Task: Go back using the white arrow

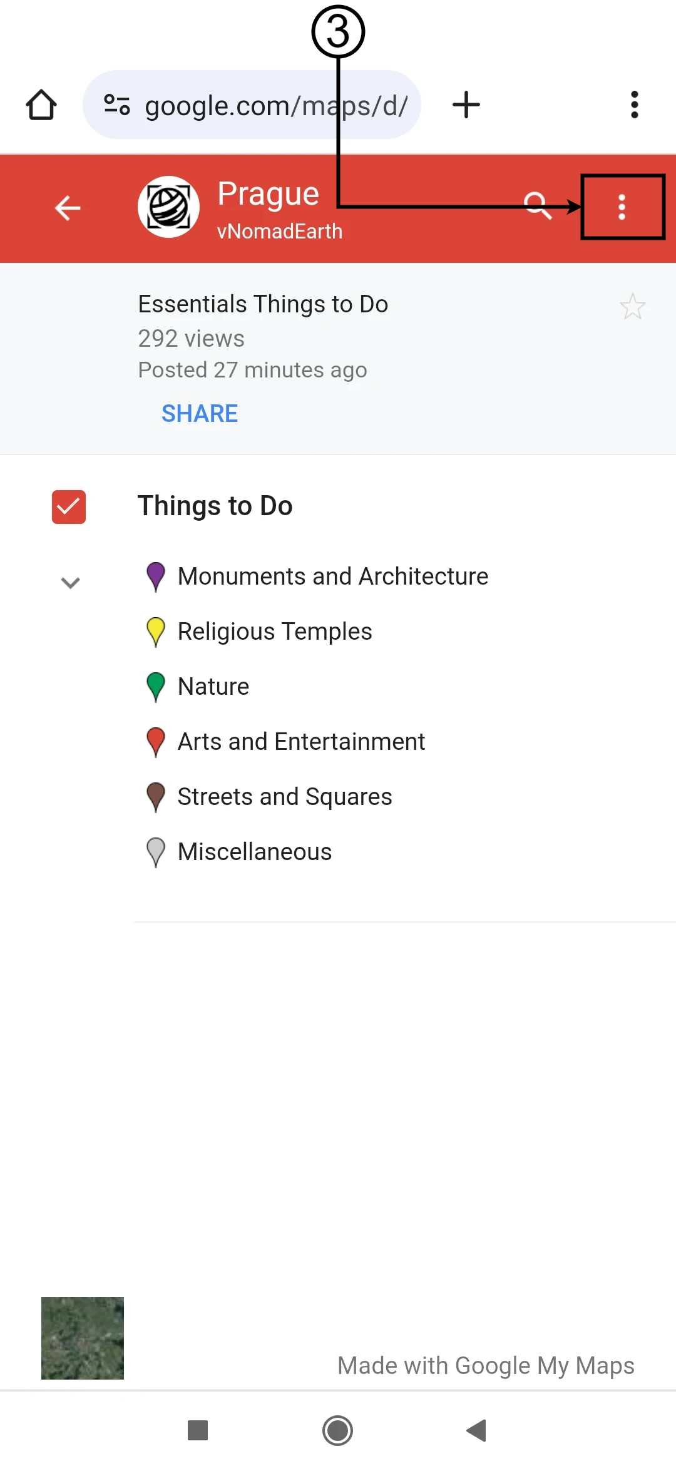Action: pyautogui.click(x=68, y=208)
